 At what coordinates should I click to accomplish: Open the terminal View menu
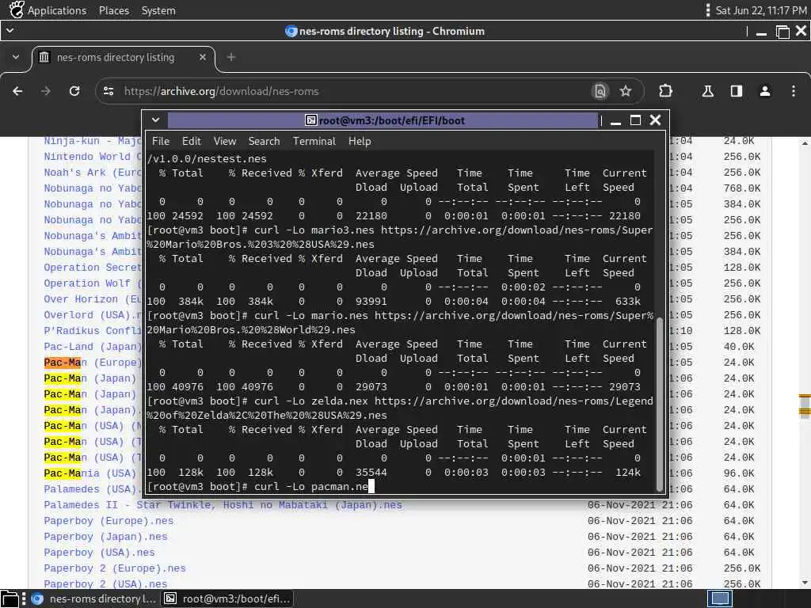[224, 141]
